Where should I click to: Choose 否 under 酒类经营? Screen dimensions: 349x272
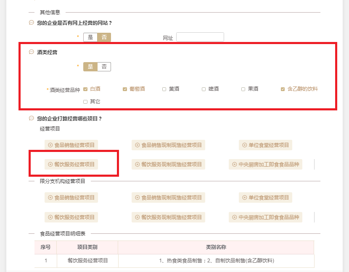pyautogui.click(x=104, y=67)
